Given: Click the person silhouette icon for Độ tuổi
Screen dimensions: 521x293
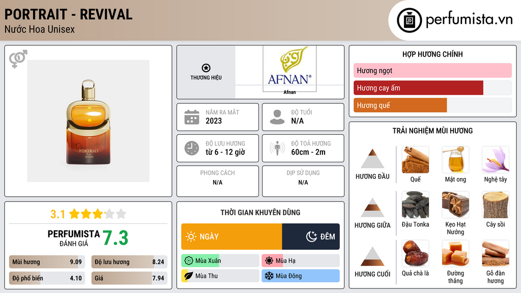Looking at the screenshot, I should point(277,117).
